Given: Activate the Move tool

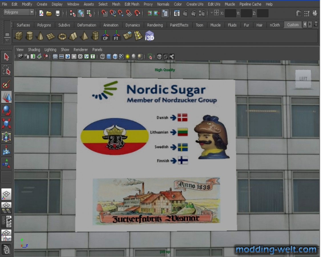Looking at the screenshot, I should coord(7,97).
